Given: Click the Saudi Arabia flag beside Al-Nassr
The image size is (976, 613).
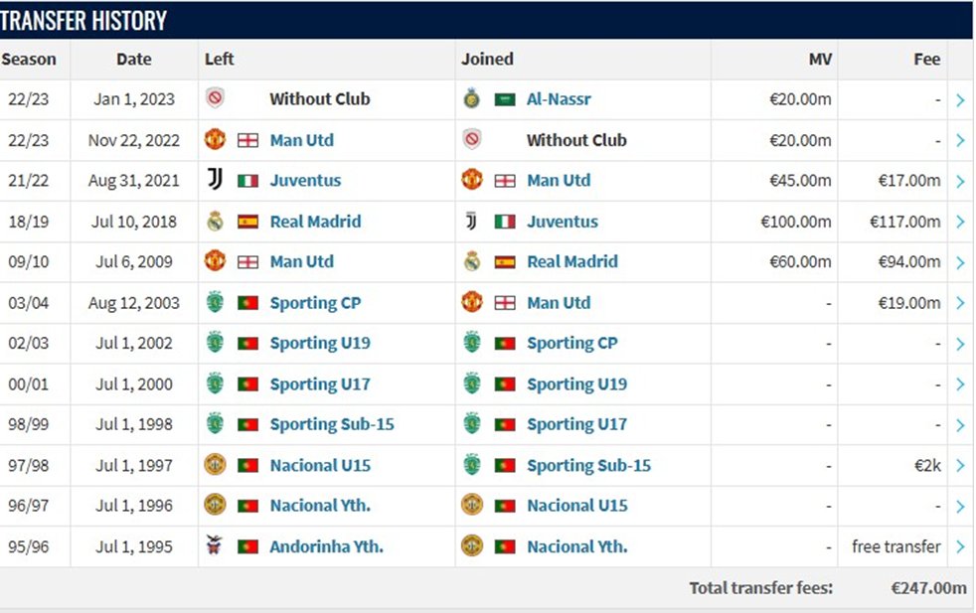Looking at the screenshot, I should tap(505, 99).
